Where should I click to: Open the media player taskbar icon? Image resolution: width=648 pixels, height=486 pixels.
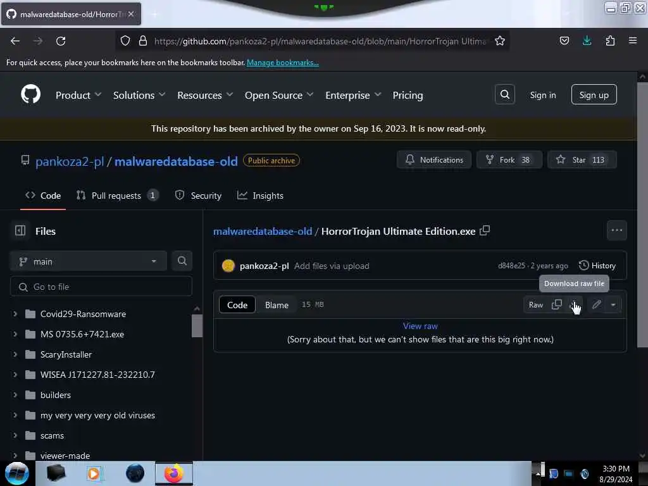94,473
